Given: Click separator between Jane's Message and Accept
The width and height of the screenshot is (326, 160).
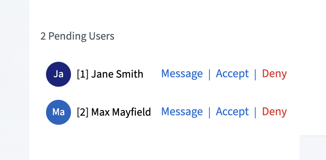Looking at the screenshot, I should pos(209,74).
